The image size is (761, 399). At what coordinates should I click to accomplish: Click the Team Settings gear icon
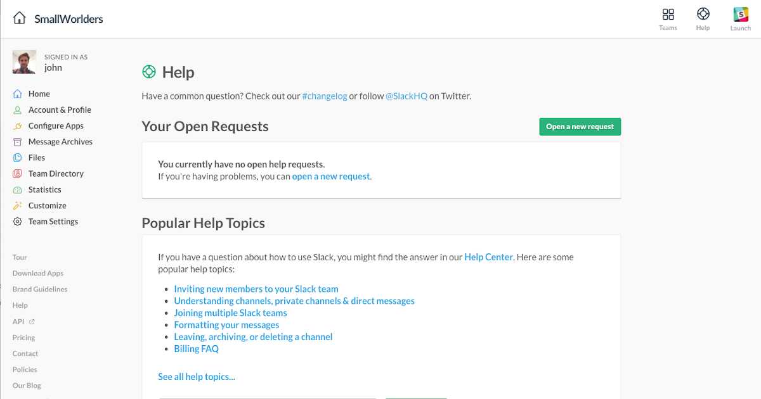coord(18,222)
